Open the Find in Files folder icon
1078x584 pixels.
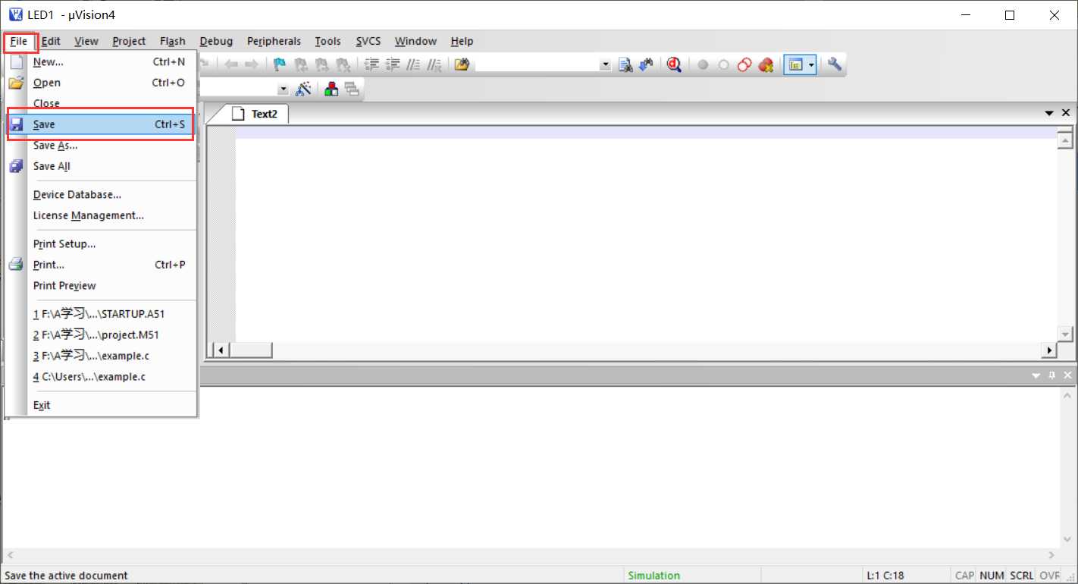462,65
